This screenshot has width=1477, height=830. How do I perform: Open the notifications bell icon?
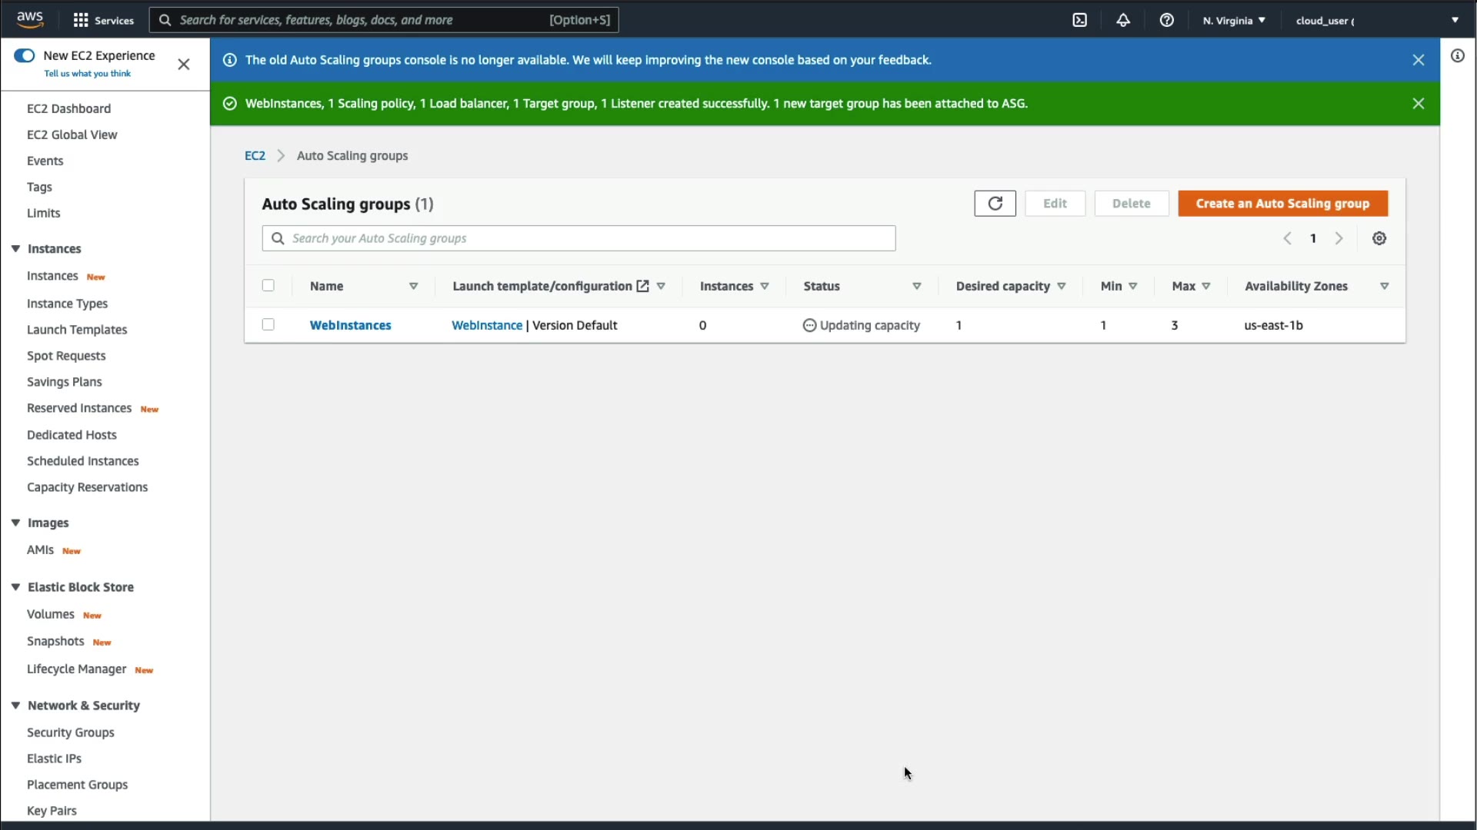(1123, 20)
